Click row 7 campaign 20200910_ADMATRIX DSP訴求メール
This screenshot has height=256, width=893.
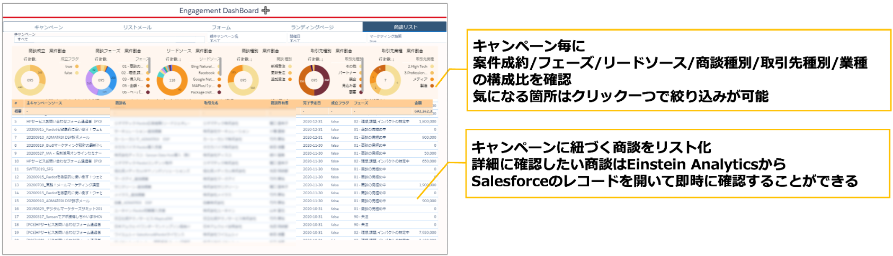pos(58,137)
